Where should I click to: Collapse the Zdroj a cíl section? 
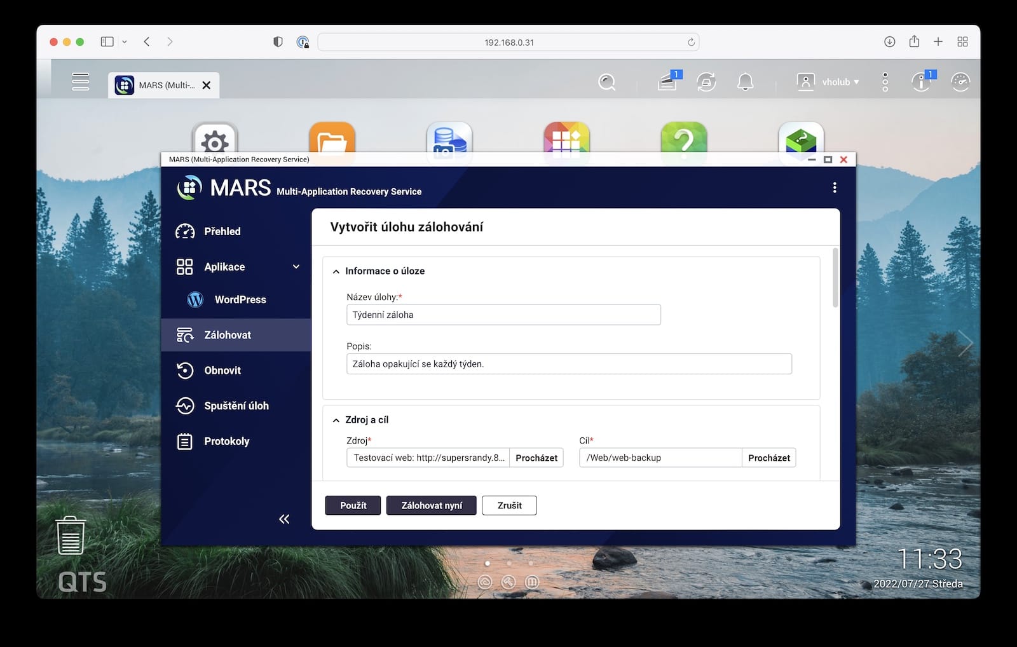click(x=336, y=420)
